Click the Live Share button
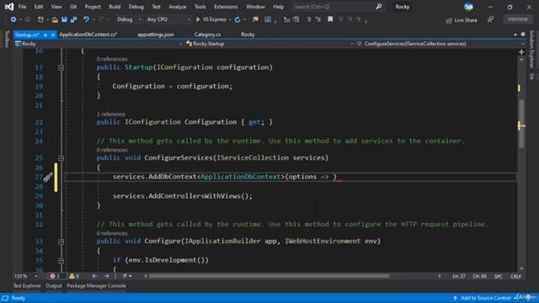This screenshot has width=539, height=303. click(x=462, y=20)
